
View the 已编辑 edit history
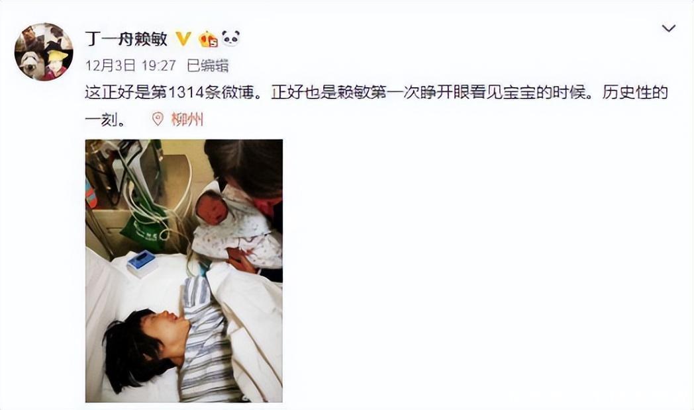point(207,66)
